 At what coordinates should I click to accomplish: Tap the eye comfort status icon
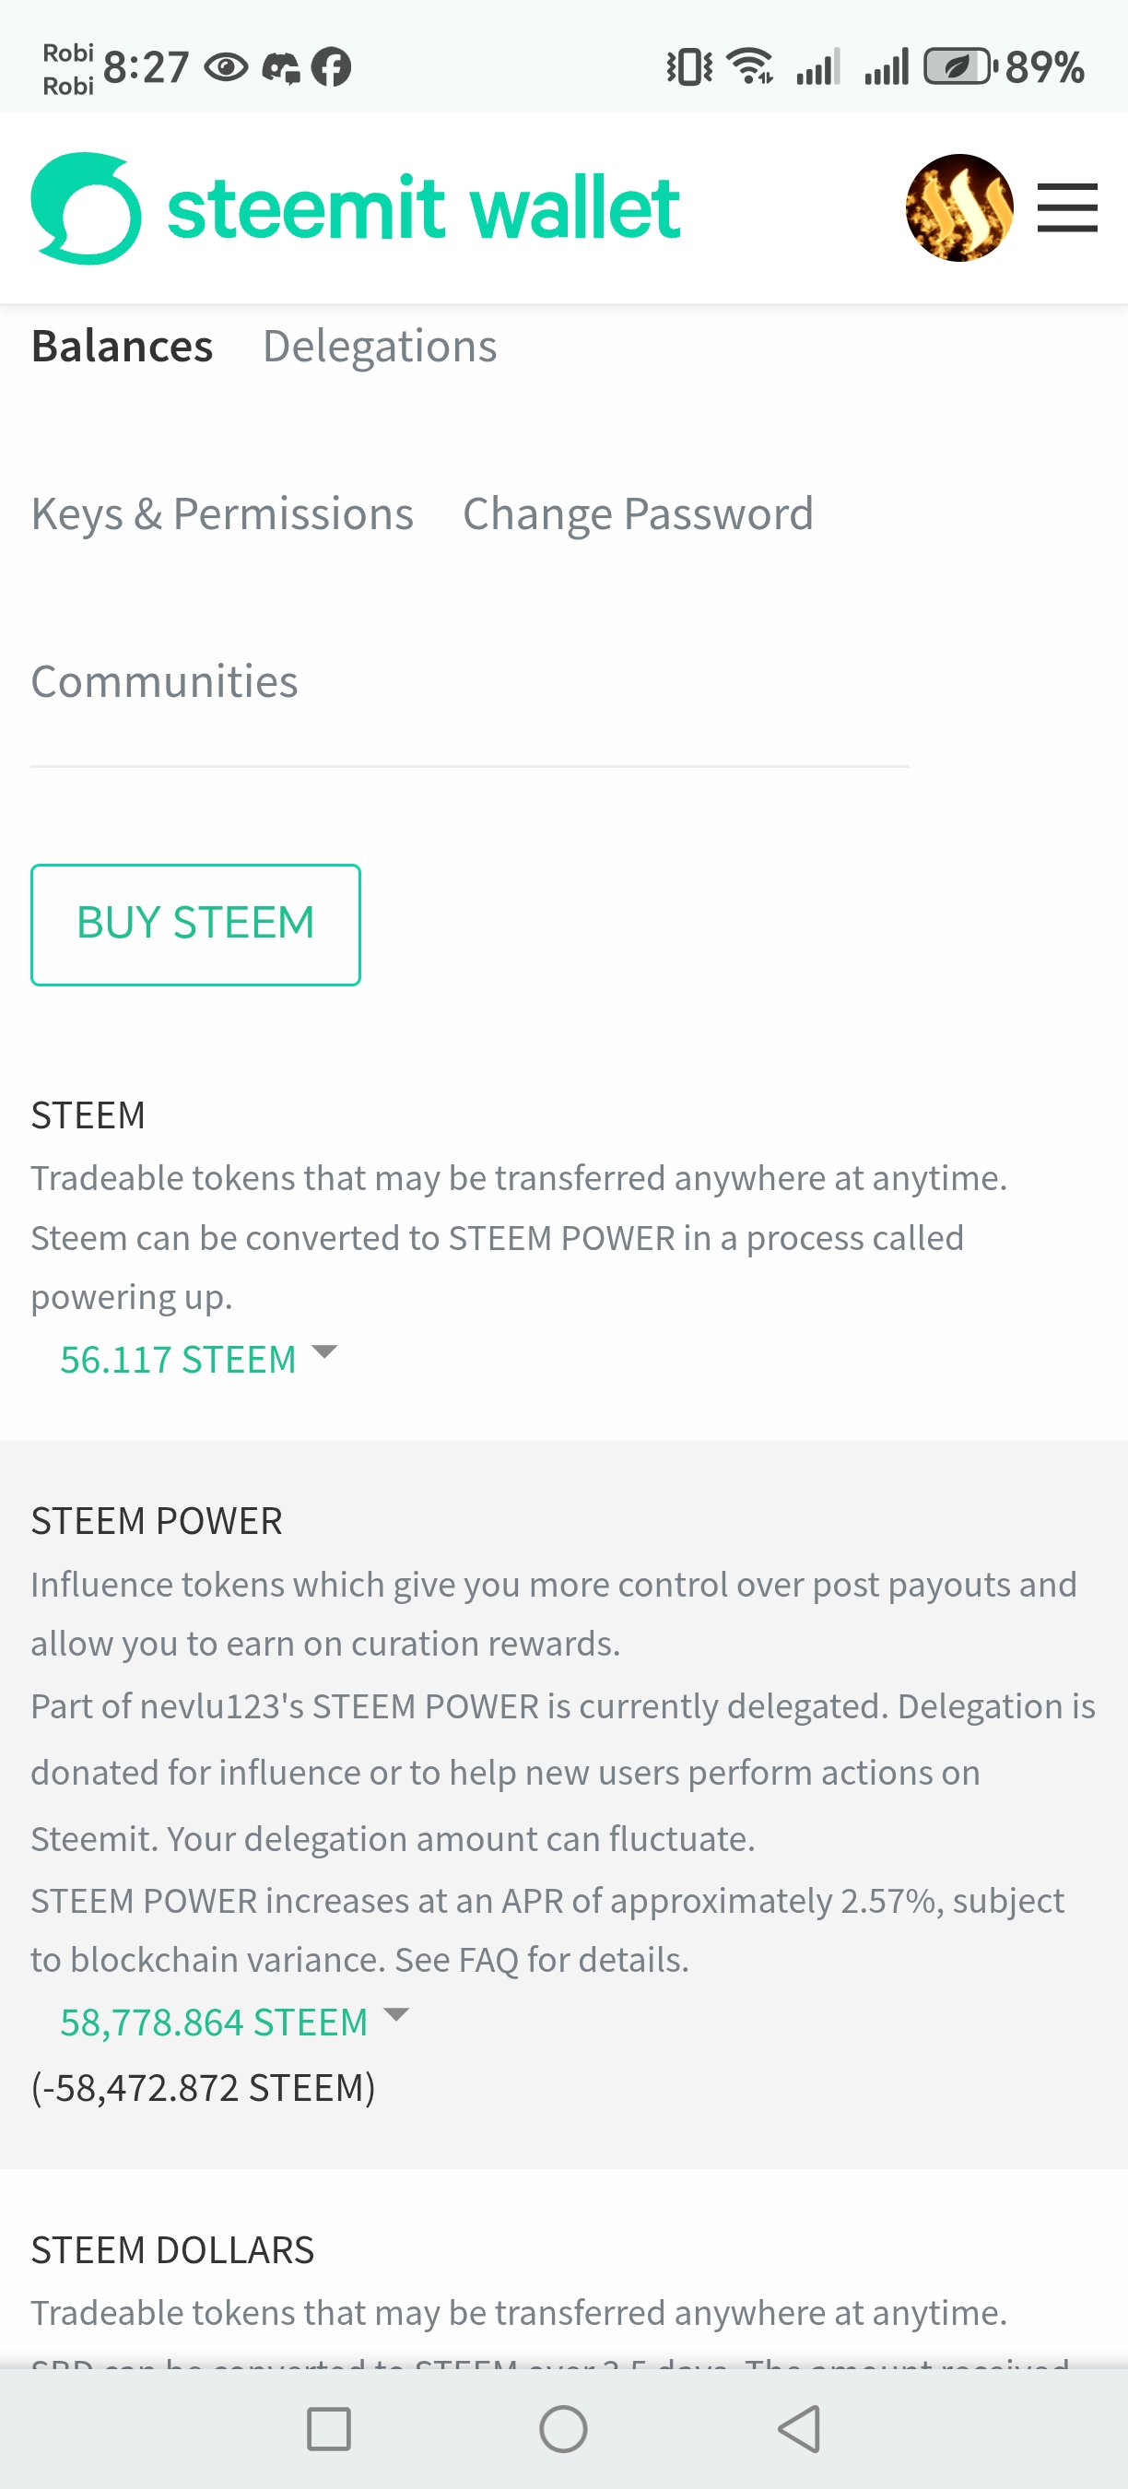(x=227, y=67)
